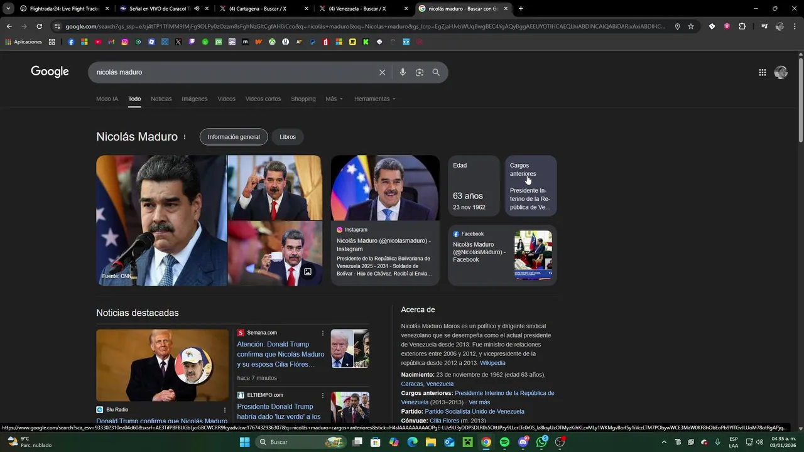Open options menu for ELTIEMPO.com article
The image size is (804, 452).
click(x=323, y=395)
